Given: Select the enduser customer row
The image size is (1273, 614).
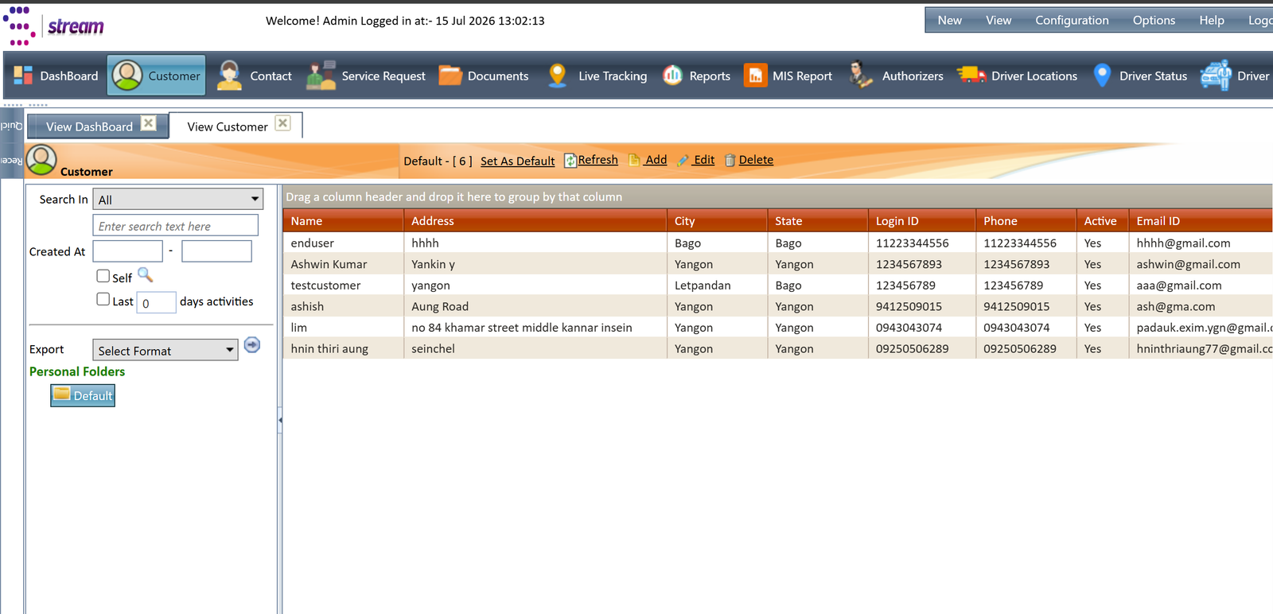Looking at the screenshot, I should (x=778, y=243).
